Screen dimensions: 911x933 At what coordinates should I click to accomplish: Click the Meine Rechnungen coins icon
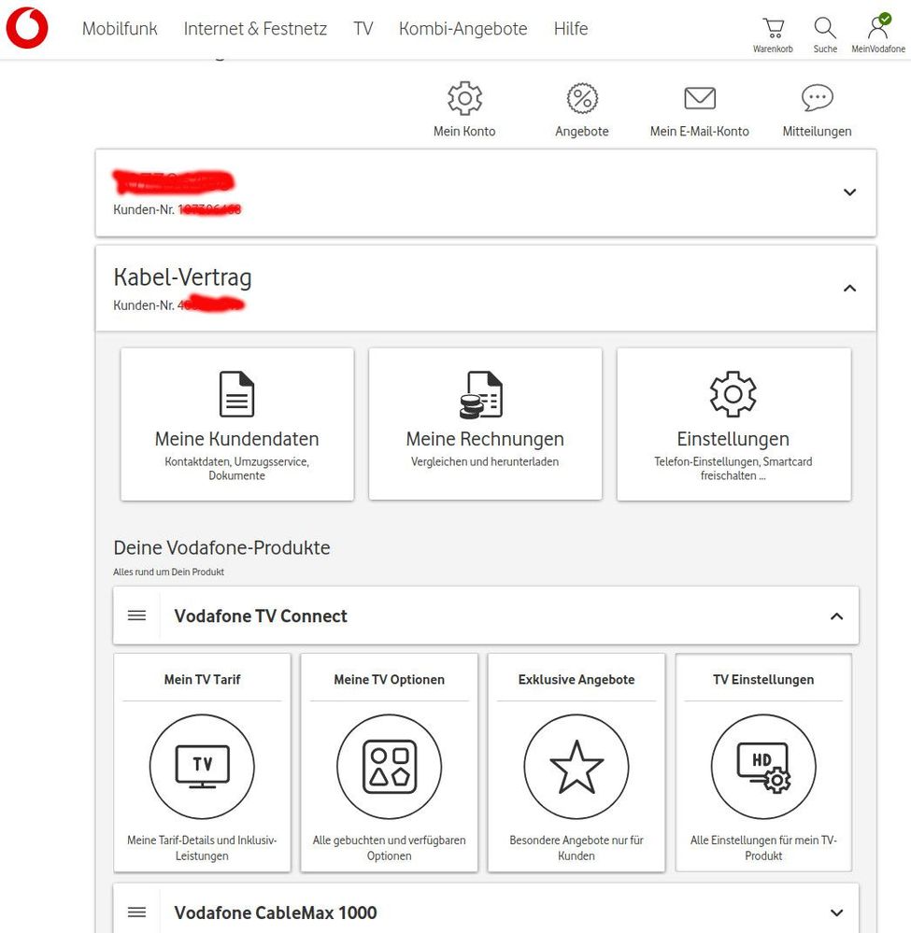481,394
